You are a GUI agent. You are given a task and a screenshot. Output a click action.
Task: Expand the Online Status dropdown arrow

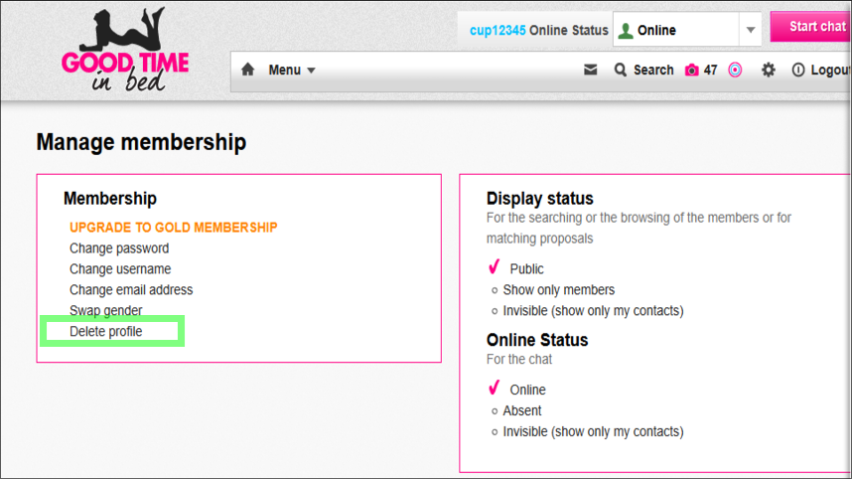pyautogui.click(x=751, y=30)
